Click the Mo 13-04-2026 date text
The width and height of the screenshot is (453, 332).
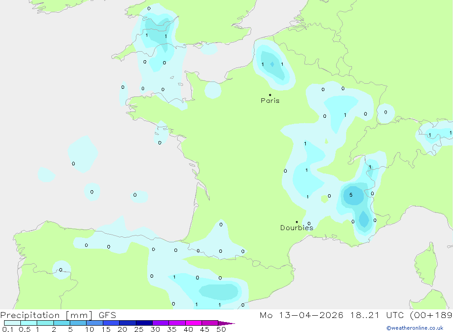tap(302, 315)
